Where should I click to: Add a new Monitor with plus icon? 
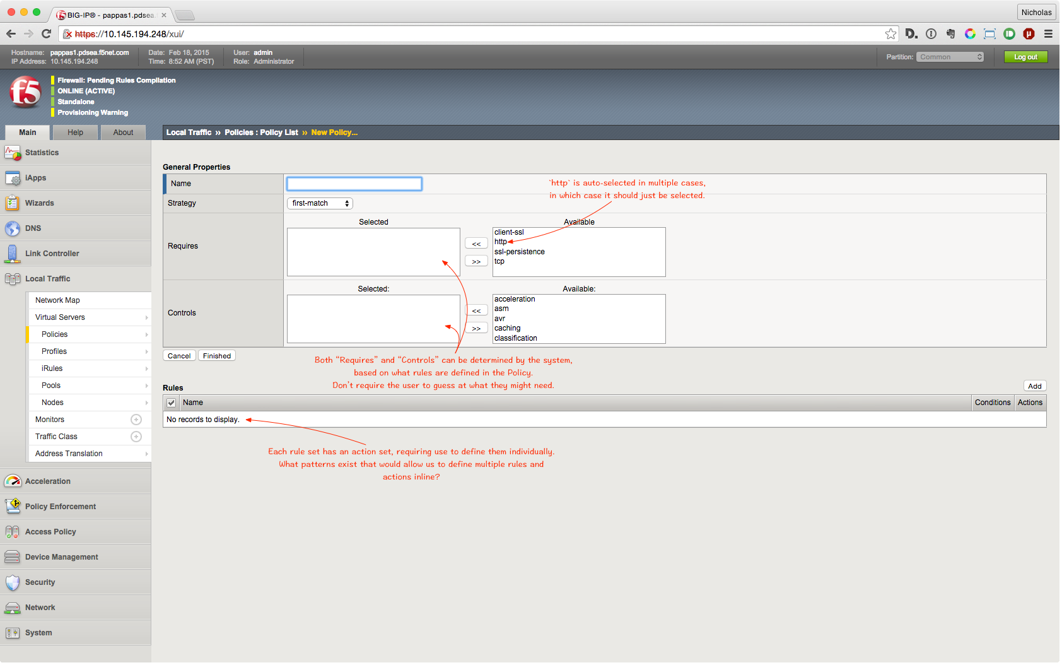pos(136,420)
